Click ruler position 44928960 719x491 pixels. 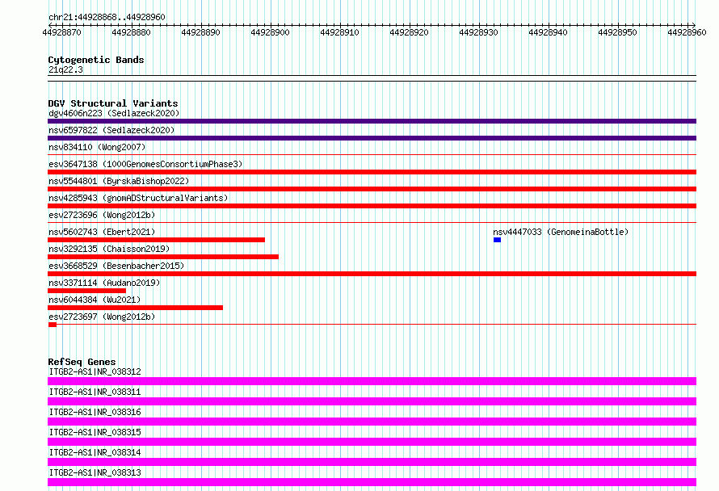click(x=687, y=32)
